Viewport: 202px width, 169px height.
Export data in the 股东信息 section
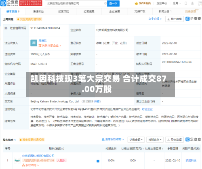click(175, 140)
